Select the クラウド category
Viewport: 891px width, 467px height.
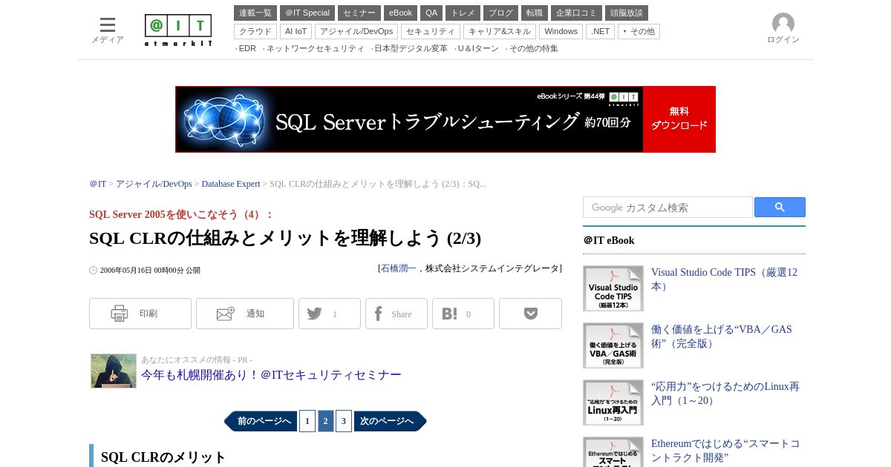pyautogui.click(x=255, y=31)
